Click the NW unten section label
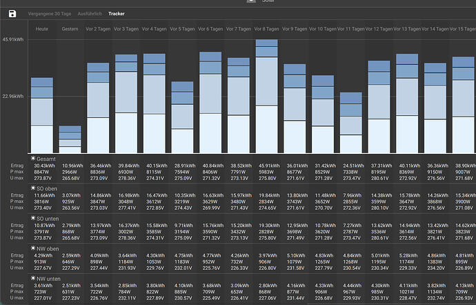The height and width of the screenshot is (305, 476). [x=48, y=279]
